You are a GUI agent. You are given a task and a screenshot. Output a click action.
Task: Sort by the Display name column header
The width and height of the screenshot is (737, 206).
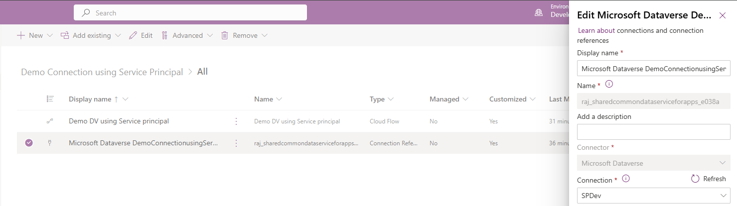click(x=90, y=99)
